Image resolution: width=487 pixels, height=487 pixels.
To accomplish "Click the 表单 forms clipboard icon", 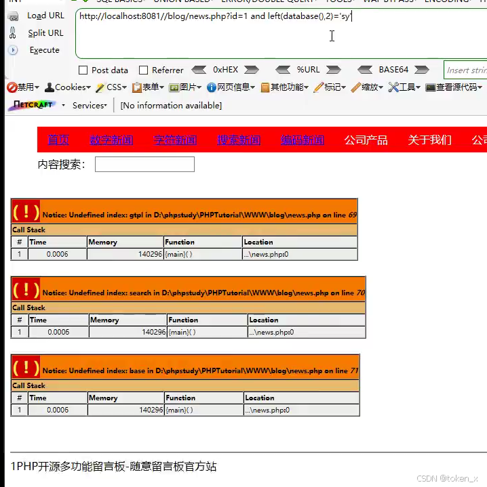I will point(136,88).
